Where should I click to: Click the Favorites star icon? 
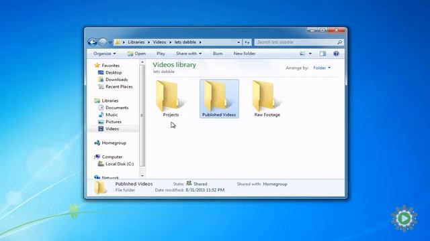(97, 65)
